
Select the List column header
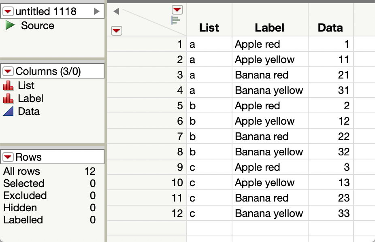click(209, 28)
